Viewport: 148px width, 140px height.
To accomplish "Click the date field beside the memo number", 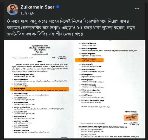I will [60, 58].
